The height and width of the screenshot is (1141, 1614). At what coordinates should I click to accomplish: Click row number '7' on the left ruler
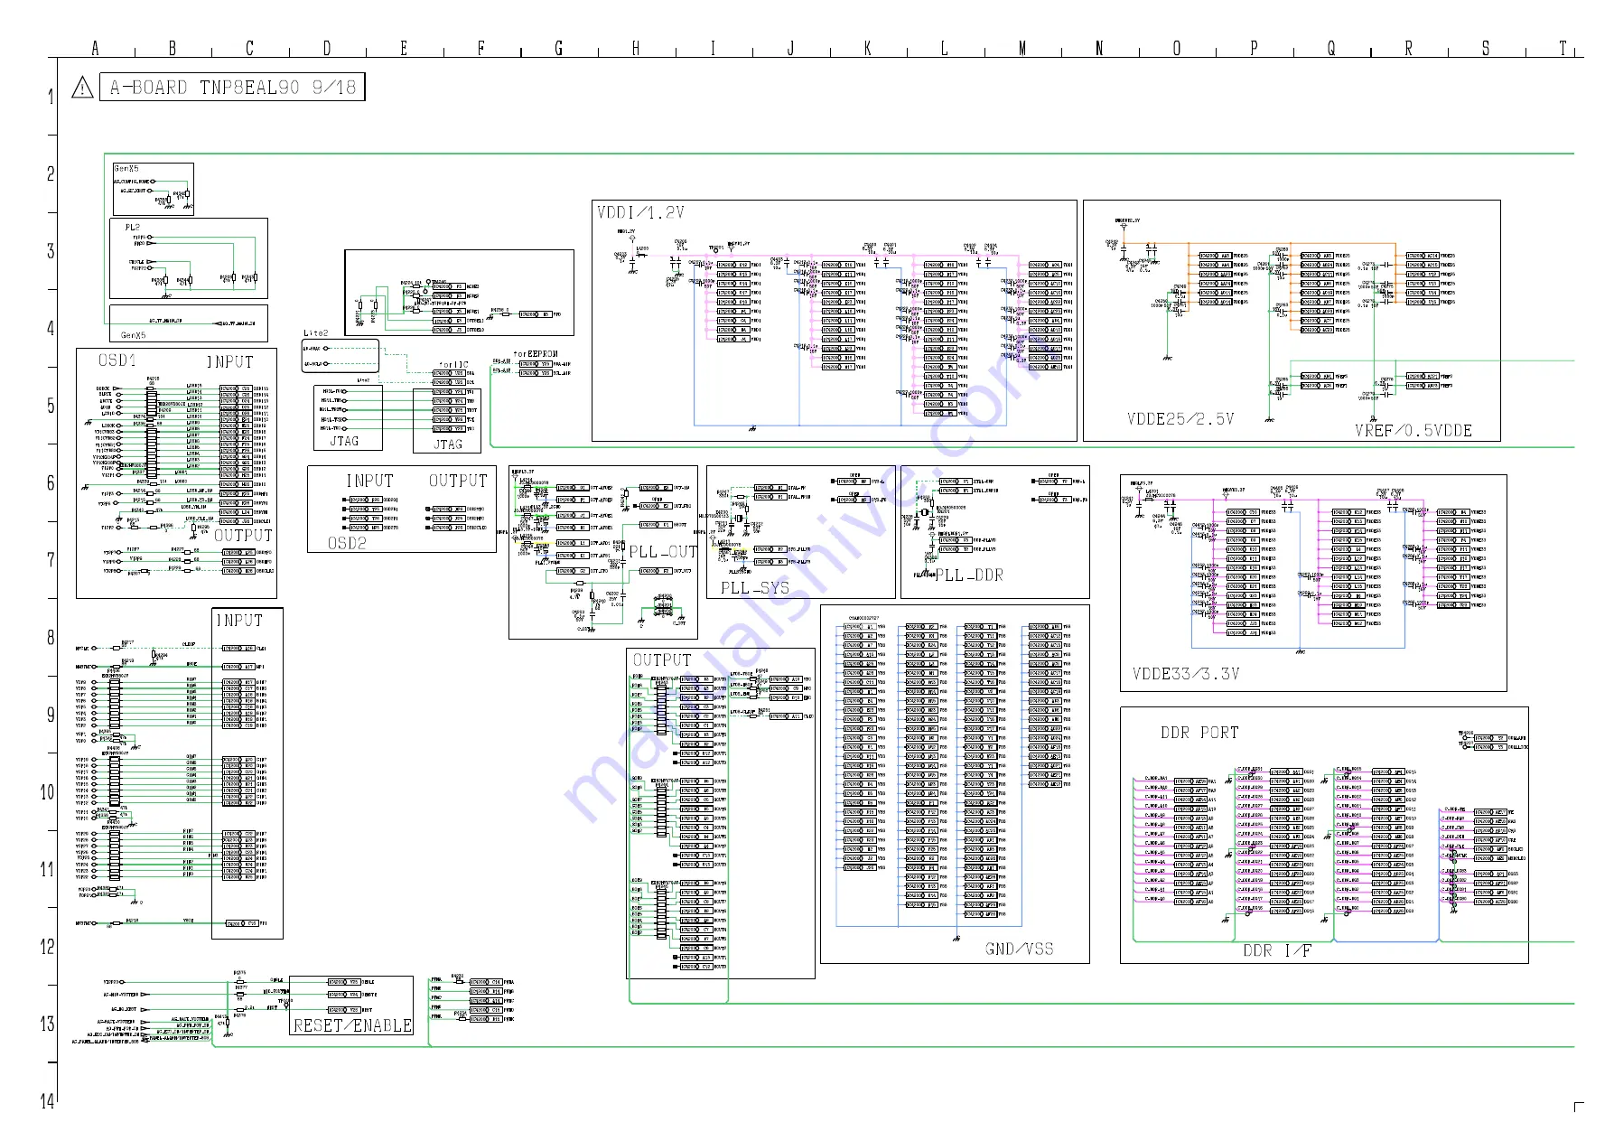[x=51, y=560]
